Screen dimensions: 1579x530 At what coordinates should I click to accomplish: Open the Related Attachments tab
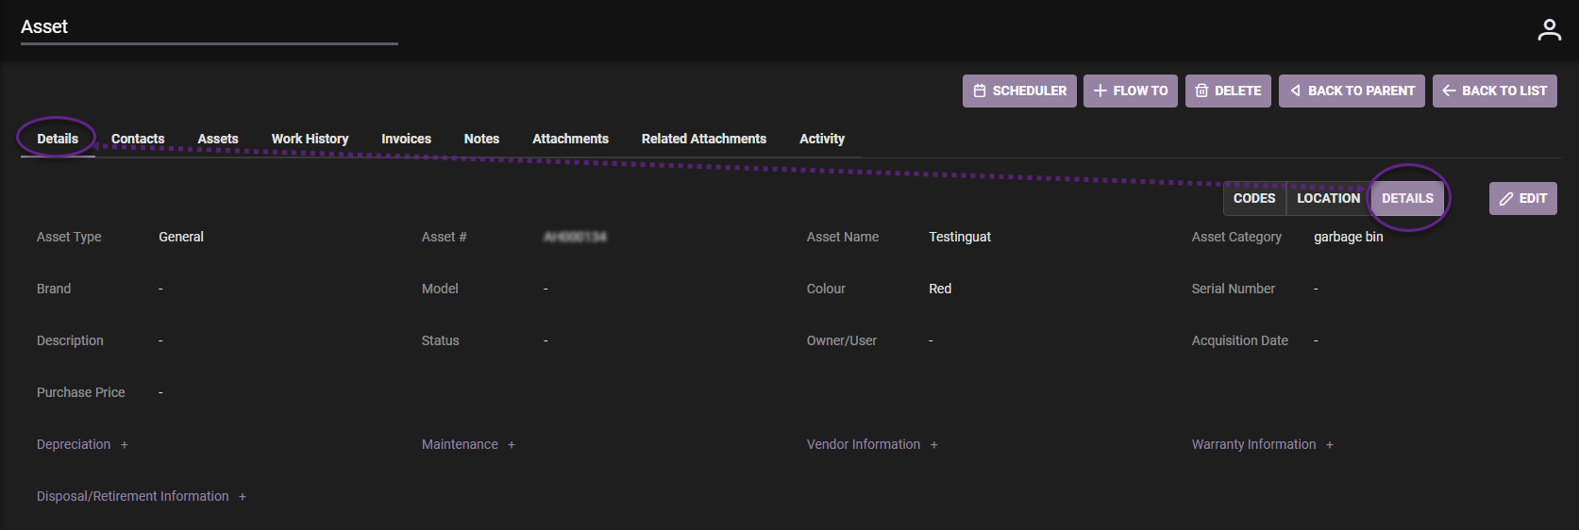pos(703,139)
